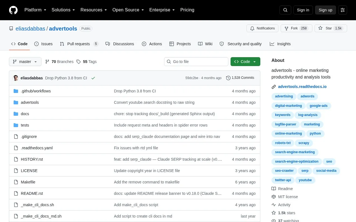Star the repository with Star button
This screenshot has height=222, width=356.
pyautogui.click(x=331, y=28)
